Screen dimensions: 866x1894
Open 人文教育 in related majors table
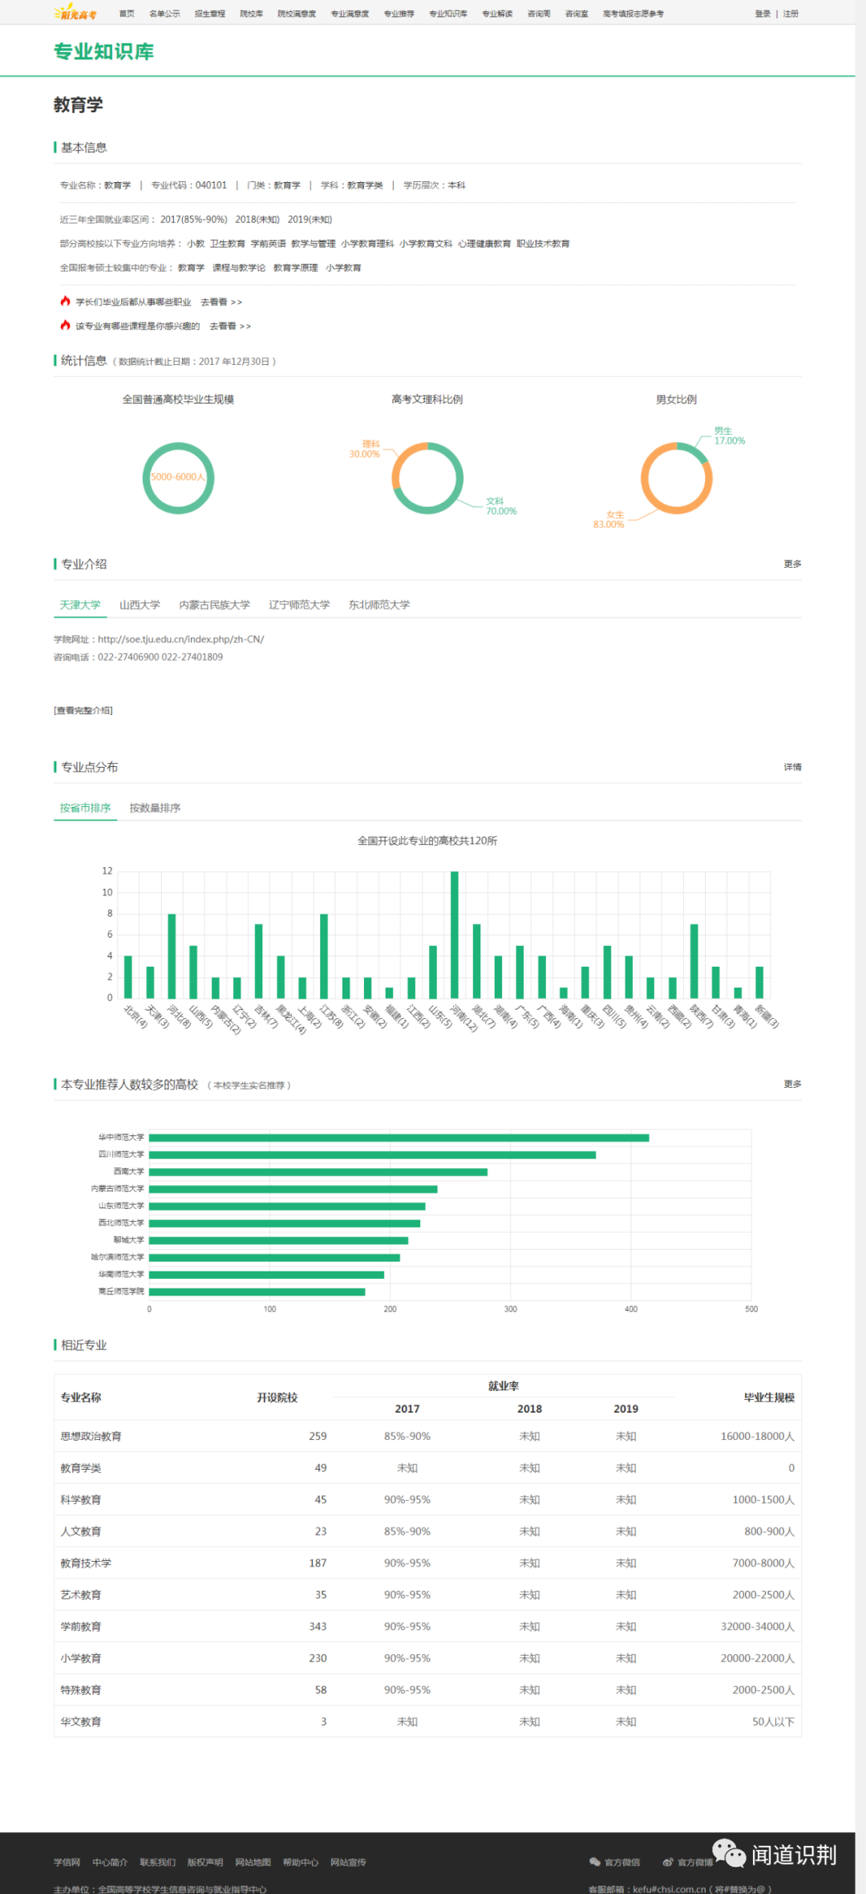(x=80, y=1531)
